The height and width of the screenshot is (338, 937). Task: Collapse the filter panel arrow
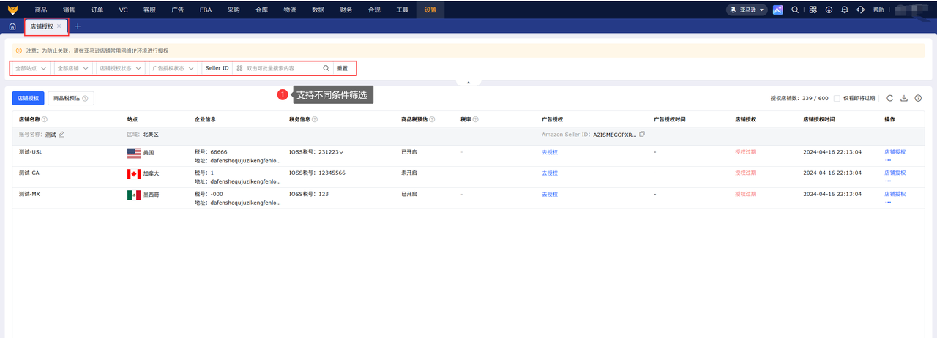468,82
